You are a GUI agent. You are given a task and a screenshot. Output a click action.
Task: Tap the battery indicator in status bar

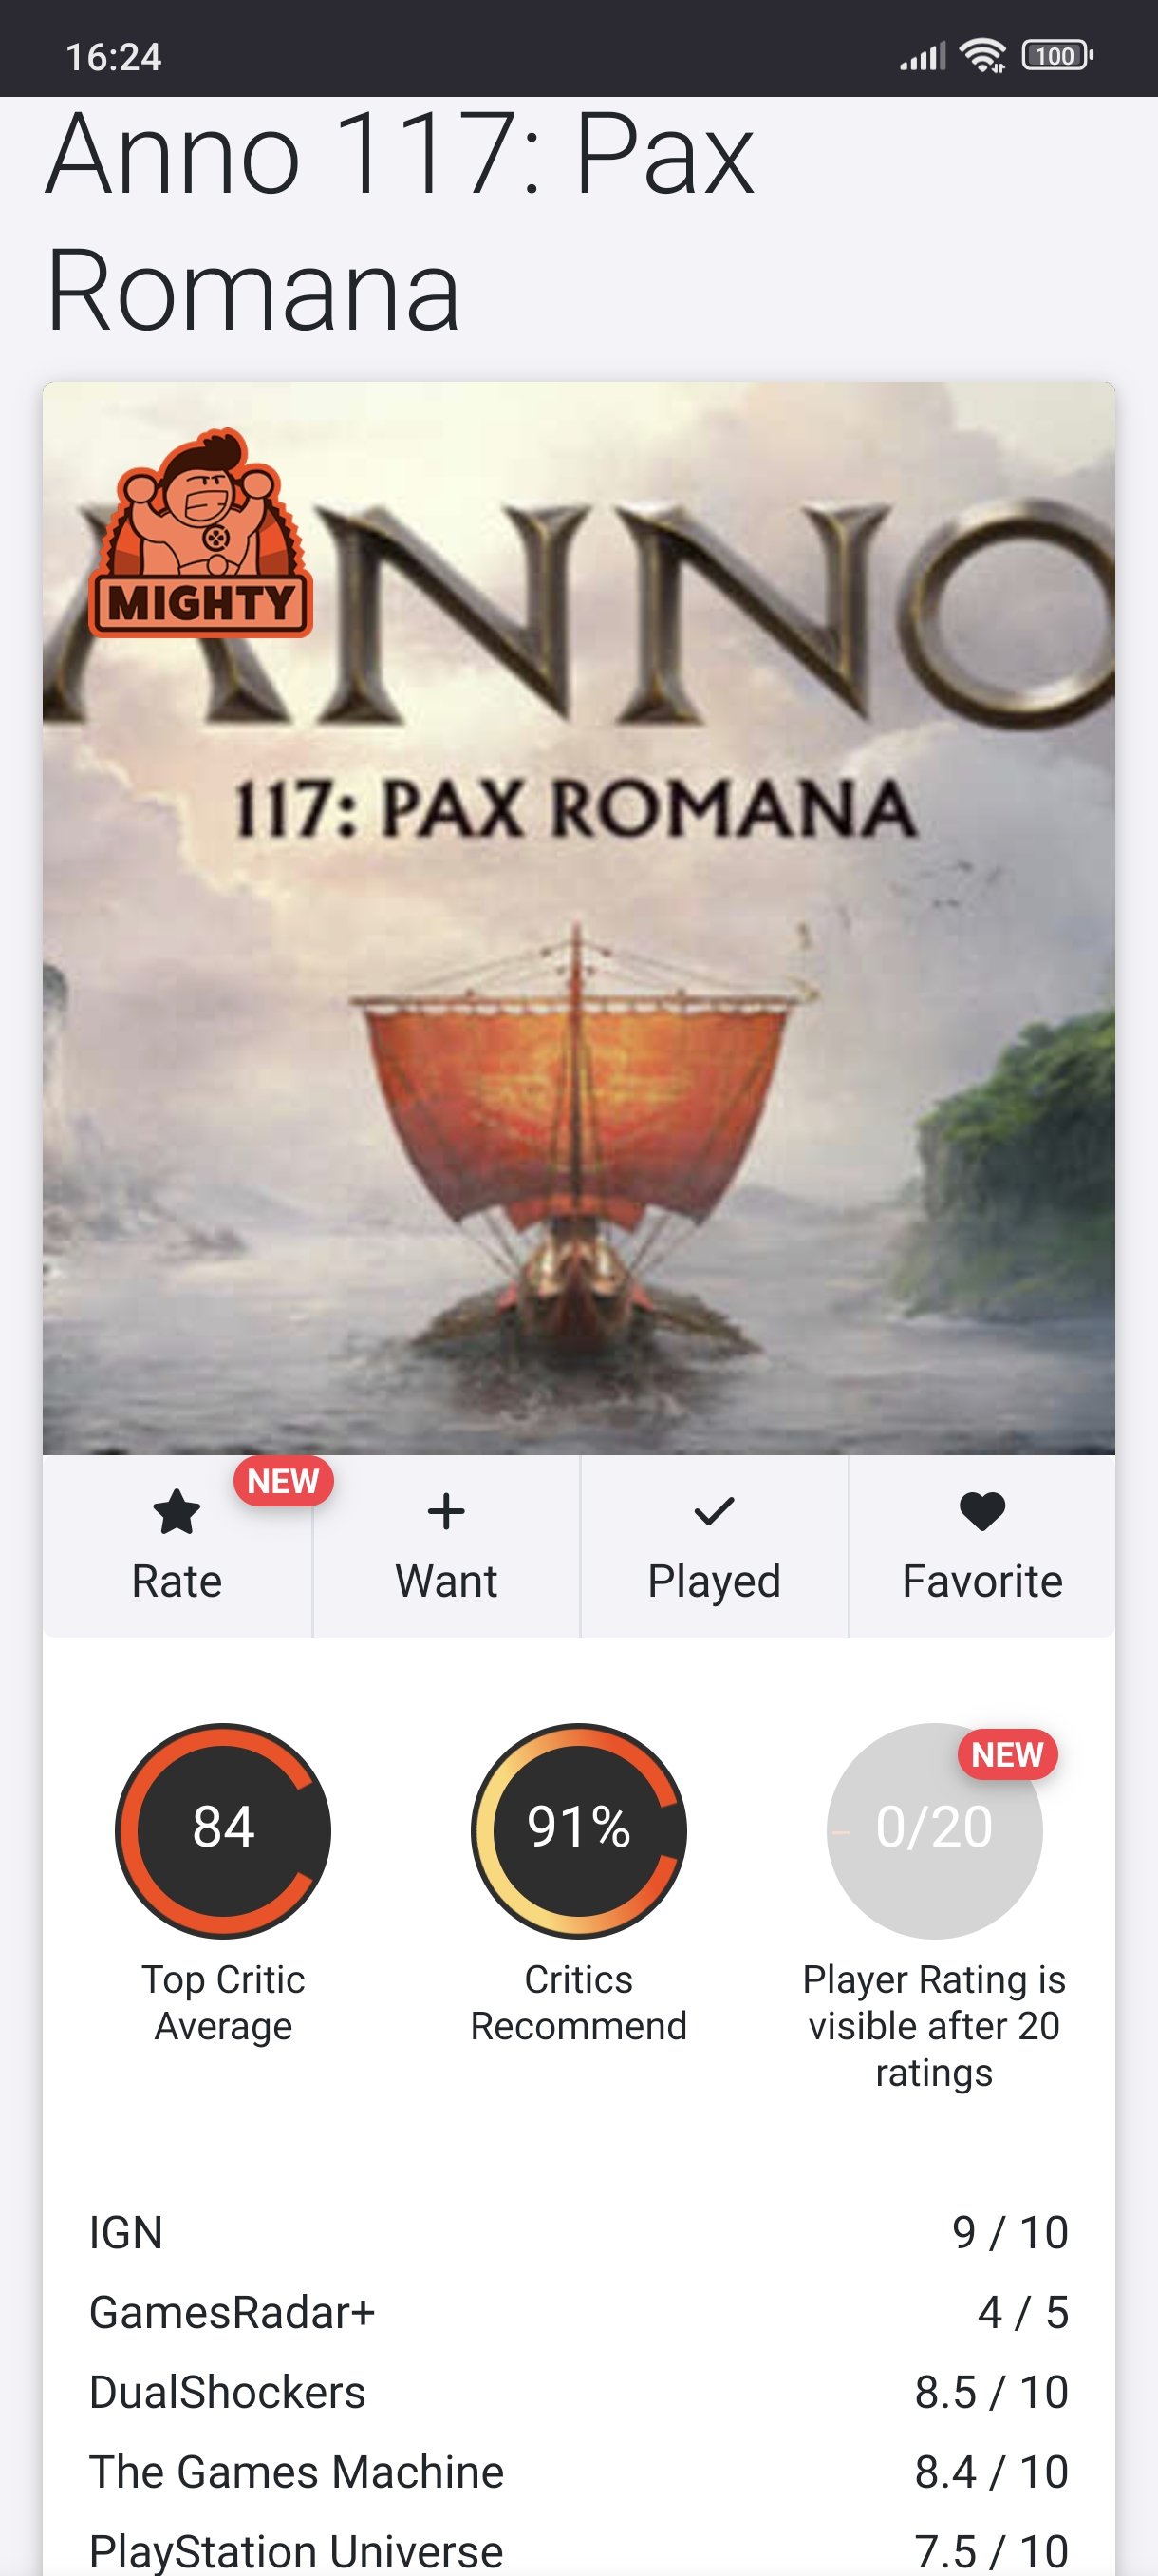click(x=1057, y=56)
